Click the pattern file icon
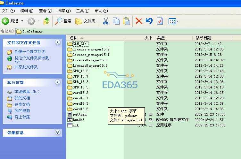 pyautogui.click(x=70, y=114)
